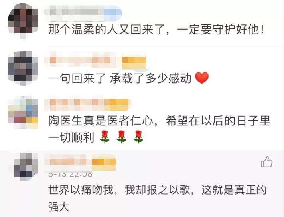Click the red heart emoji

[202, 78]
